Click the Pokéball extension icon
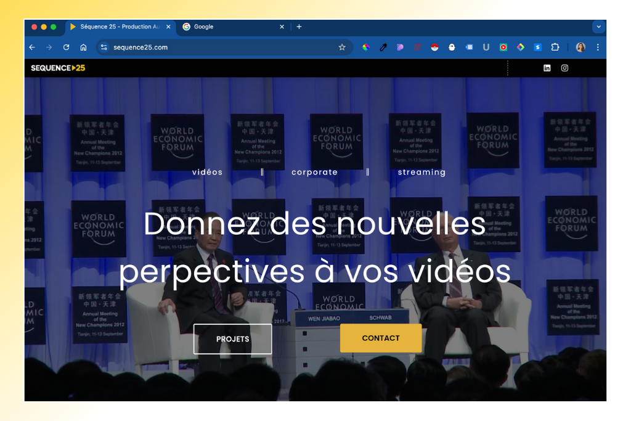 (434, 47)
